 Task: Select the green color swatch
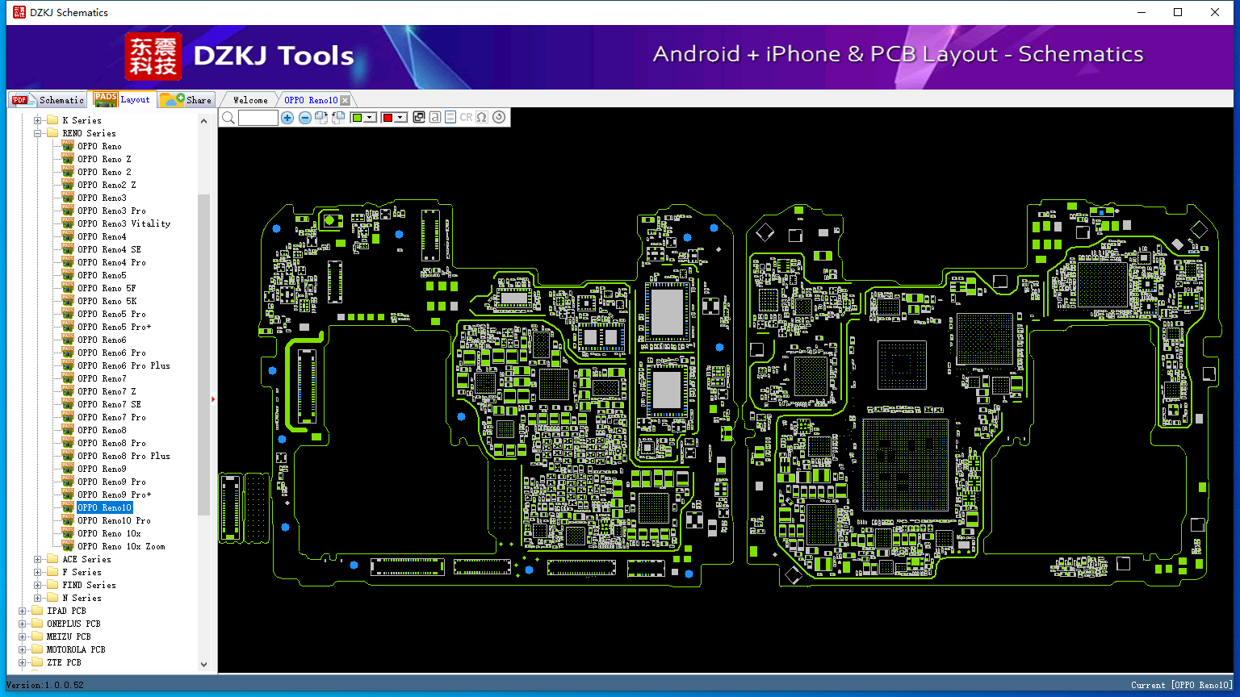pos(358,118)
